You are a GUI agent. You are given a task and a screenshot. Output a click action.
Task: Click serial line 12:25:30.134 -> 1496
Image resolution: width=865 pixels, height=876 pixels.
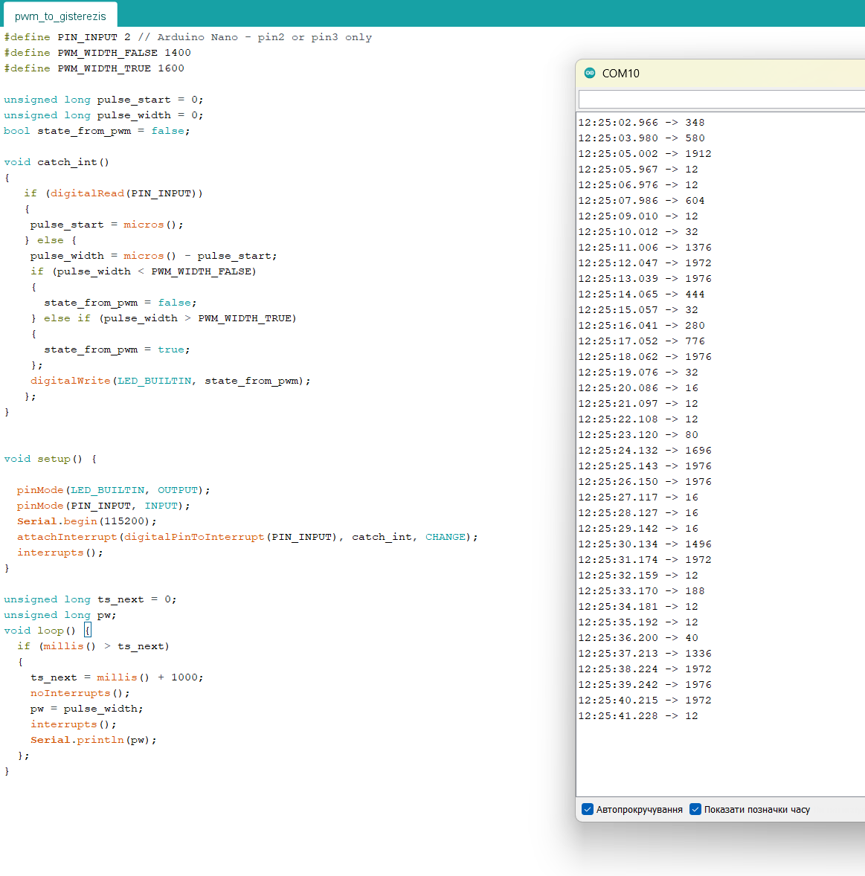point(645,544)
